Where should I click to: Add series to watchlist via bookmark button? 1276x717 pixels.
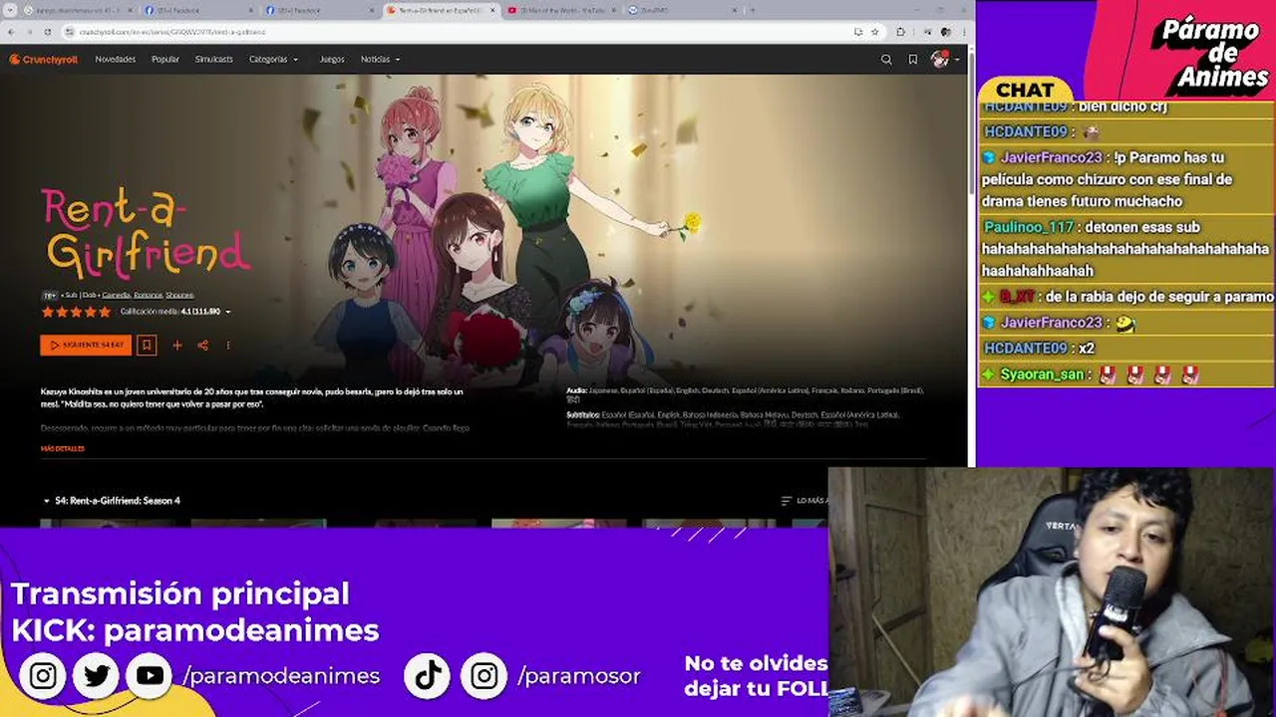coord(147,346)
